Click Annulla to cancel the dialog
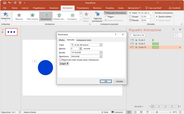The width and height of the screenshot is (184, 114). (119, 81)
